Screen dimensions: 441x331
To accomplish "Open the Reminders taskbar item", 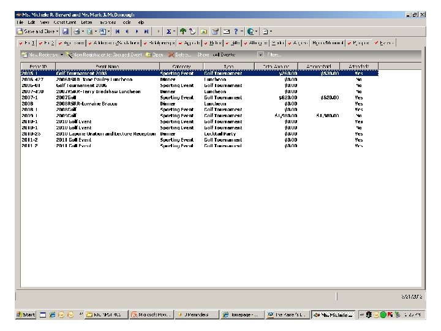I will [197, 314].
